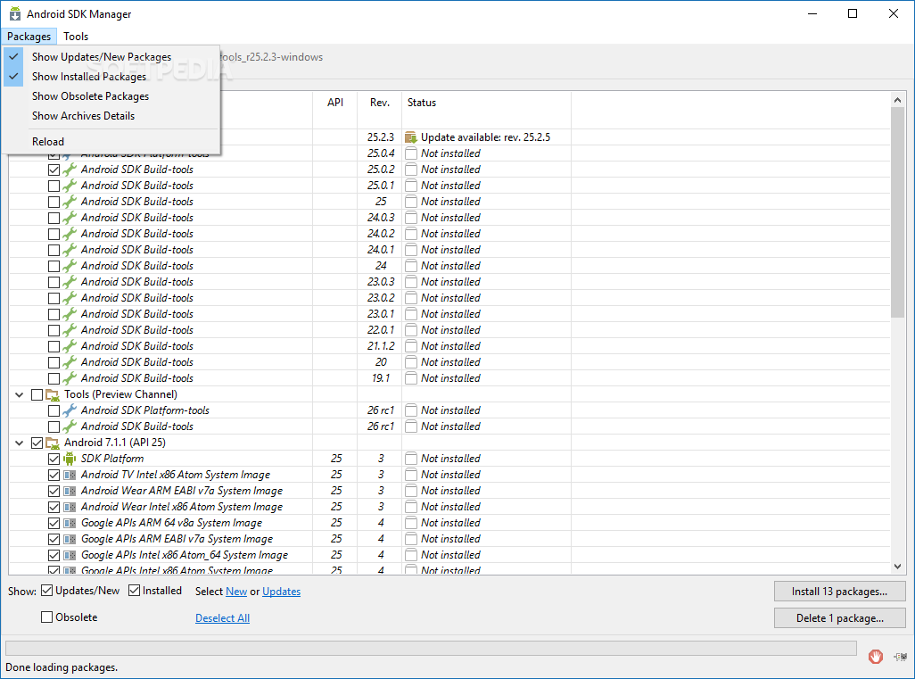The width and height of the screenshot is (915, 679).
Task: Click scrollbar down arrow of package list
Action: [x=897, y=567]
